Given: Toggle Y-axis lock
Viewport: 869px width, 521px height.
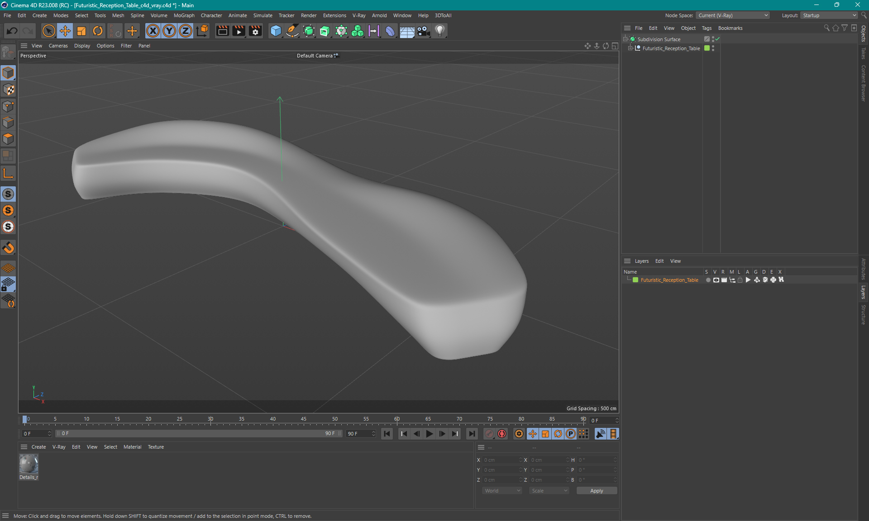Looking at the screenshot, I should pyautogui.click(x=169, y=31).
